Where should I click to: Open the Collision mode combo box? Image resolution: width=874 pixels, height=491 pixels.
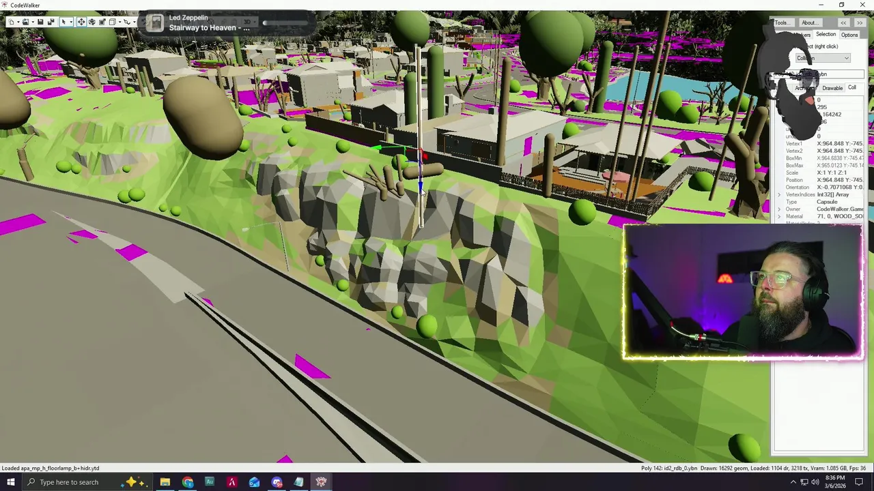[823, 58]
